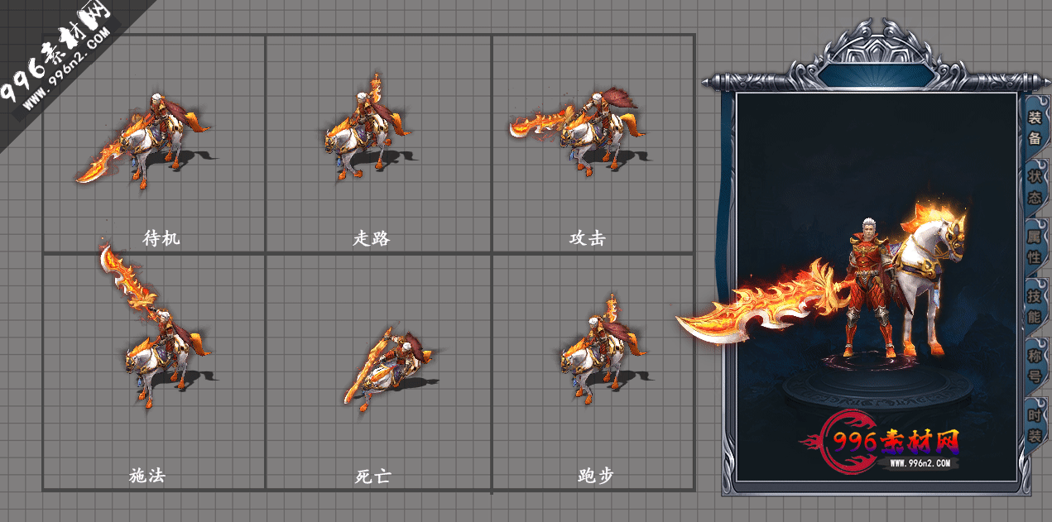Switch to the 状态 tab
Viewport: 1052px width, 522px height.
(x=1035, y=188)
